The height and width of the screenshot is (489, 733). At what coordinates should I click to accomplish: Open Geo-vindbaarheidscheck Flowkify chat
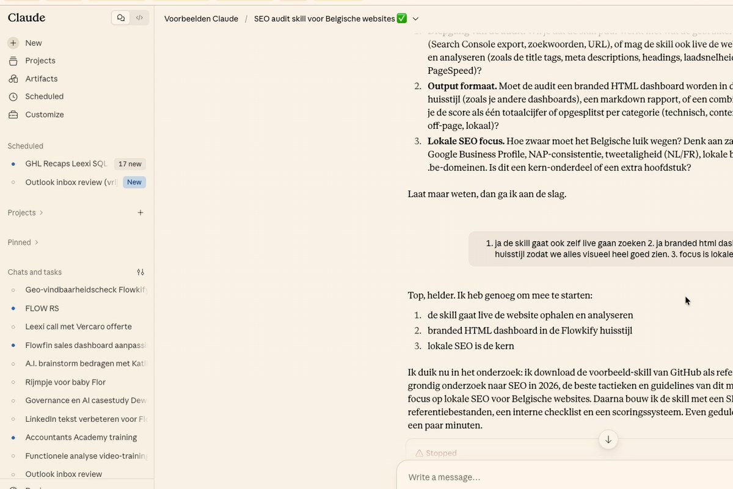tap(86, 289)
